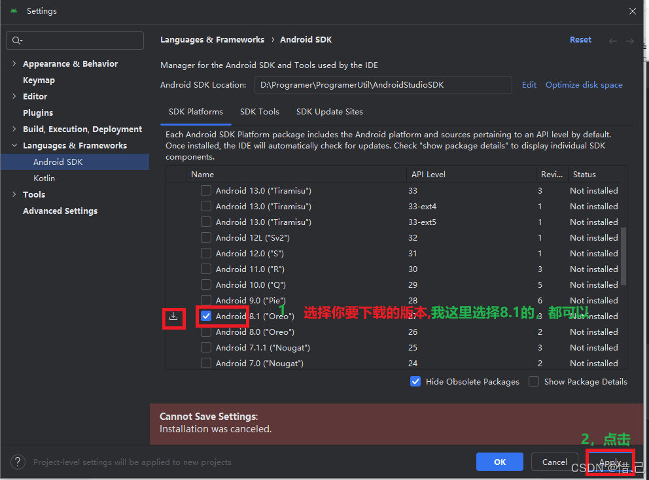Click Languages & Frameworks breadcrumb
Viewport: 649px width, 480px height.
pyautogui.click(x=213, y=40)
